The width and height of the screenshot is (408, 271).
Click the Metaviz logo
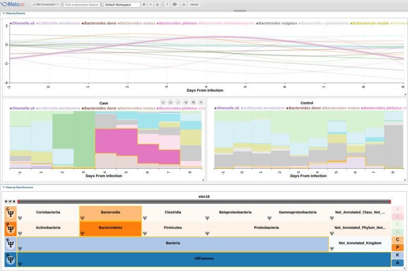[13, 4]
